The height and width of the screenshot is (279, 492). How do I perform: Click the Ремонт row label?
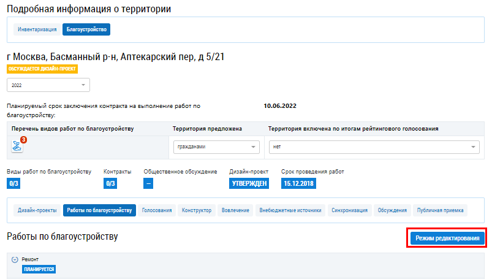(30, 259)
